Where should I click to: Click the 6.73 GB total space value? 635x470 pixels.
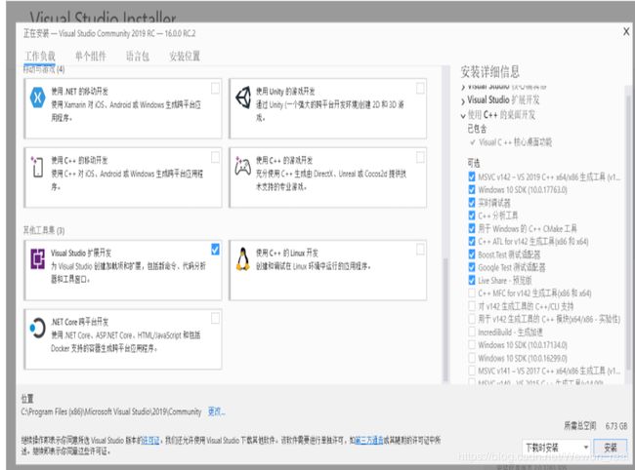click(616, 426)
